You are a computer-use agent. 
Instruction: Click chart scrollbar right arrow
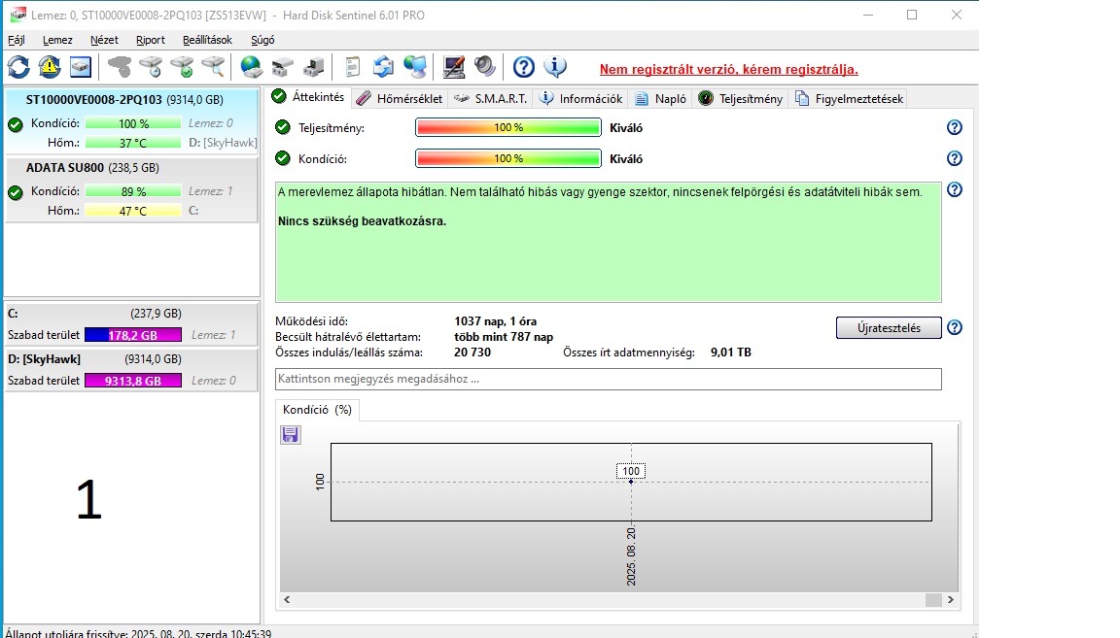951,599
